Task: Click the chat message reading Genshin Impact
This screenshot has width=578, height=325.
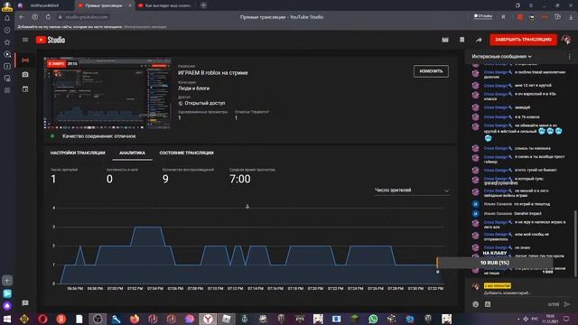Action: (527, 213)
